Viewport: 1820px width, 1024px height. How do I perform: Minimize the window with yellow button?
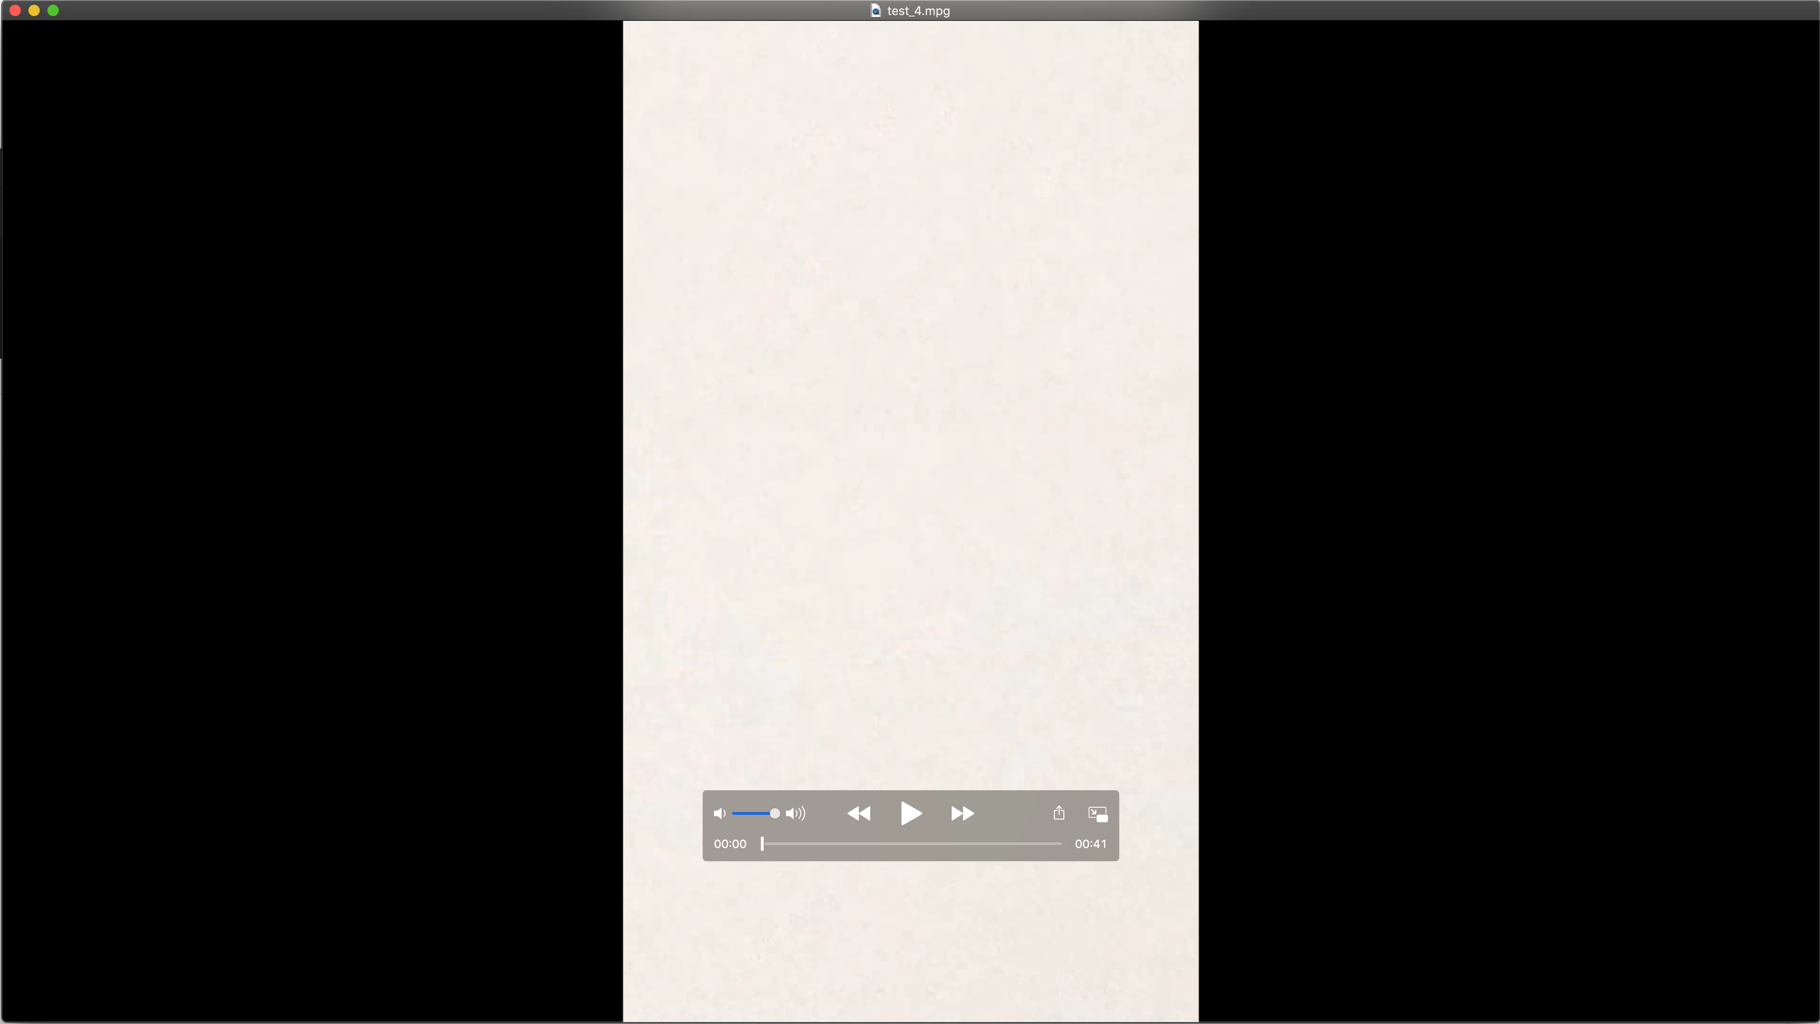[34, 10]
